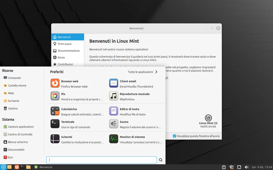273x170 pixels.
Task: Click the application search field
Action: click(101, 160)
